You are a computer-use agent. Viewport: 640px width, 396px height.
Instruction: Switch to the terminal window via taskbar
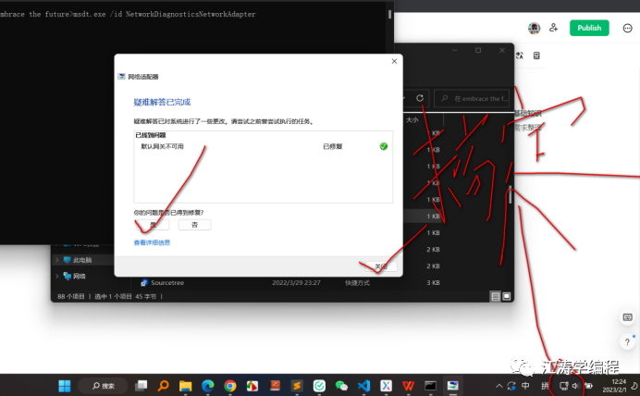click(x=430, y=386)
